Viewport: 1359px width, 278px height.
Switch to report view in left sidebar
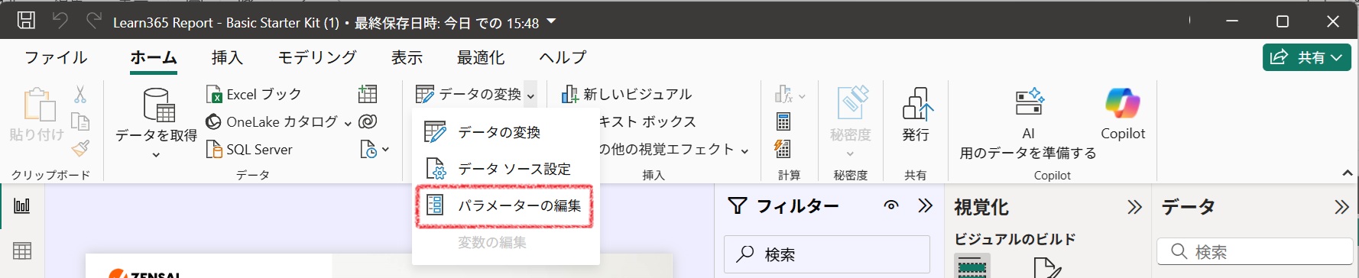22,205
